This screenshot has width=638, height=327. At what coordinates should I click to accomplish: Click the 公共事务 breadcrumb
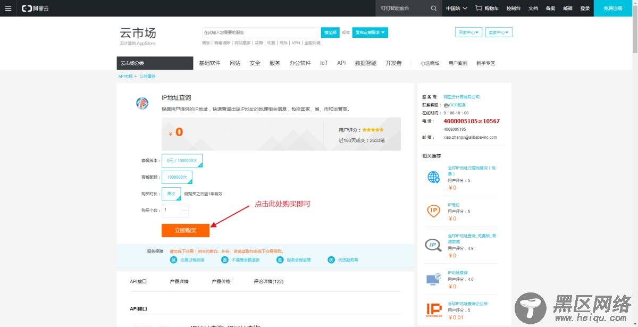click(x=148, y=77)
